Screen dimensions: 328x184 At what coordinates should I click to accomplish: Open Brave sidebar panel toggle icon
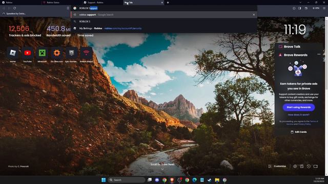click(299, 8)
